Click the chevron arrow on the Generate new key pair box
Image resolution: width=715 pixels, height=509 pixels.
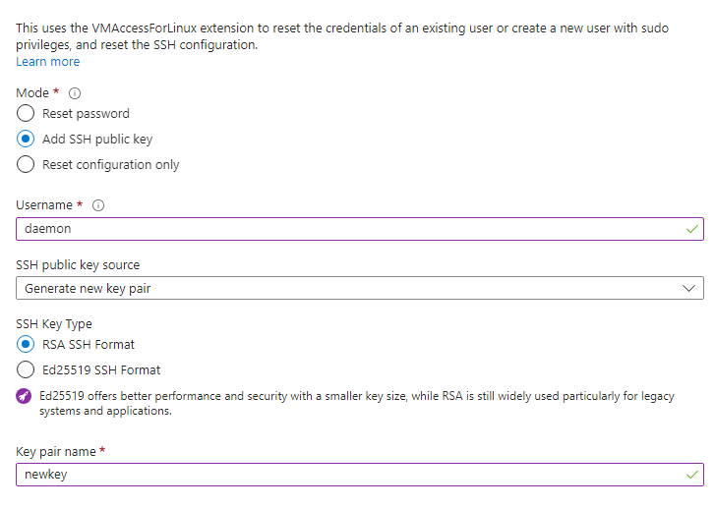click(x=688, y=288)
